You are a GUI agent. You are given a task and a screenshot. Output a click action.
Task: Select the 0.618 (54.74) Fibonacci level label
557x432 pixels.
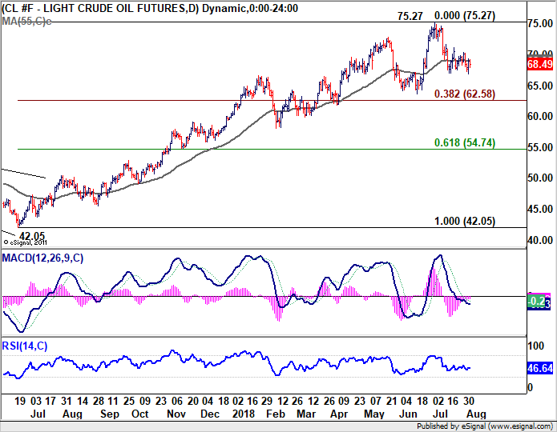(x=465, y=142)
